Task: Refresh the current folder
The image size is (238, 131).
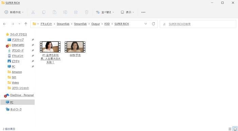Action: click(153, 24)
